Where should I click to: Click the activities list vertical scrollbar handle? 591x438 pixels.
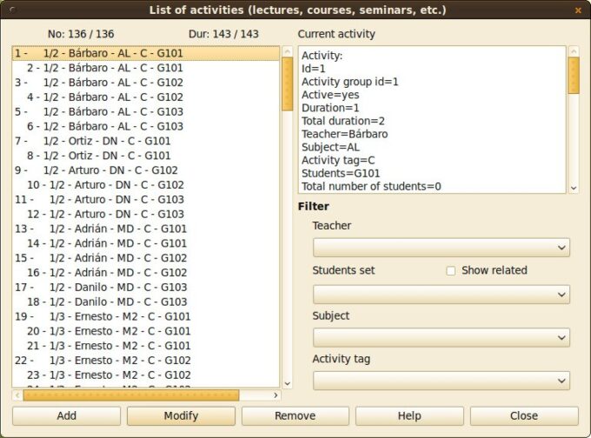[288, 83]
